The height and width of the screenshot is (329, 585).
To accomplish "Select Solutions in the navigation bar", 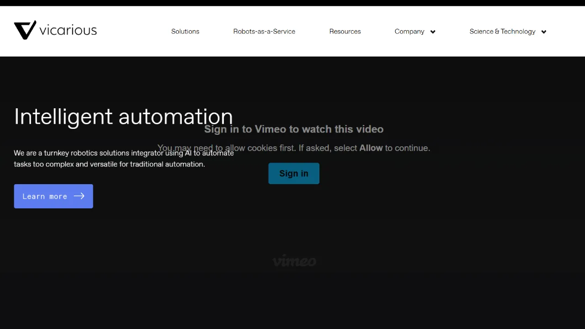I will coord(185,32).
